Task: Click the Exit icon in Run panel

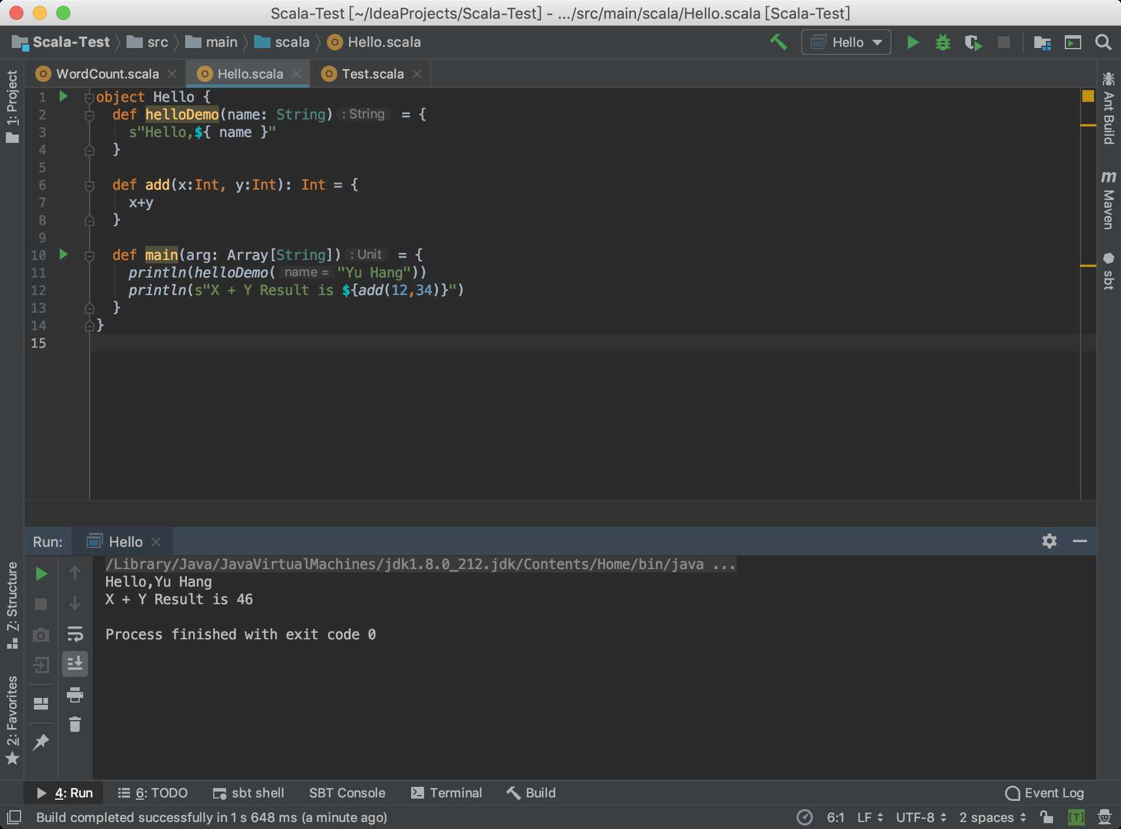Action: point(41,665)
